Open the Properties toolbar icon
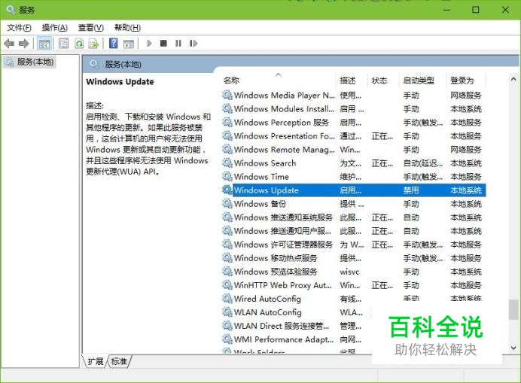This screenshot has height=383, width=521. click(63, 44)
